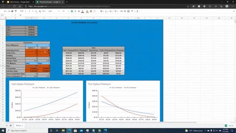Click the cell name box
The height and width of the screenshot is (133, 236).
point(6,15)
